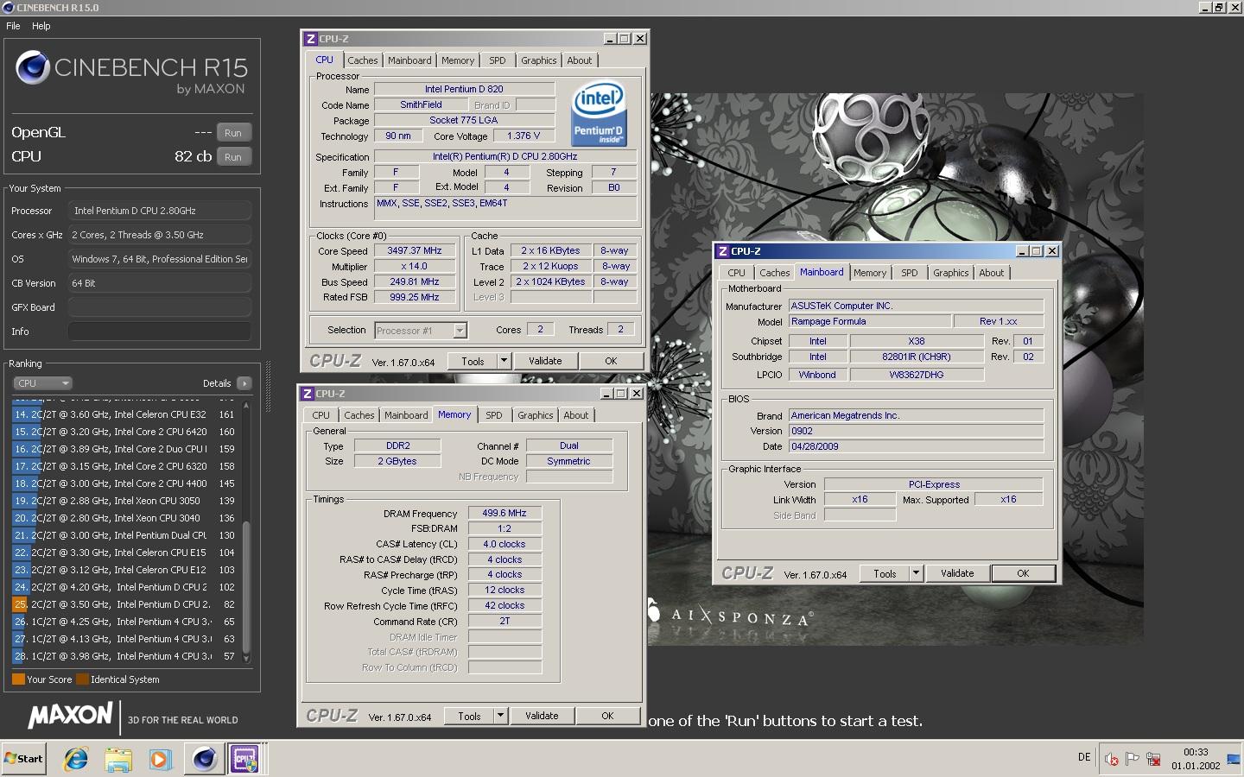Open the Help menu
Image resolution: width=1244 pixels, height=777 pixels.
click(41, 26)
